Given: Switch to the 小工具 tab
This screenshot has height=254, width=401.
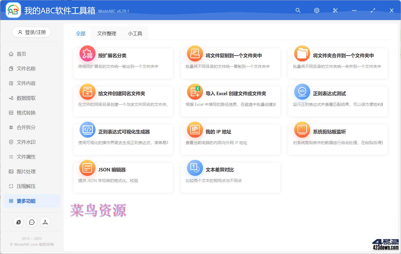Looking at the screenshot, I should pyautogui.click(x=135, y=33).
